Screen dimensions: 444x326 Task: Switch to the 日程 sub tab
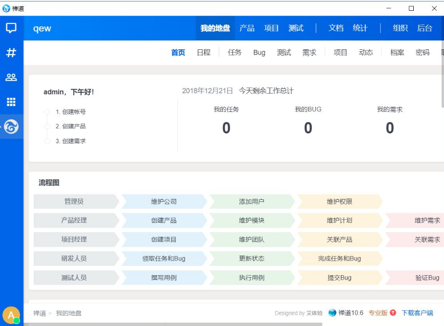[x=204, y=52]
